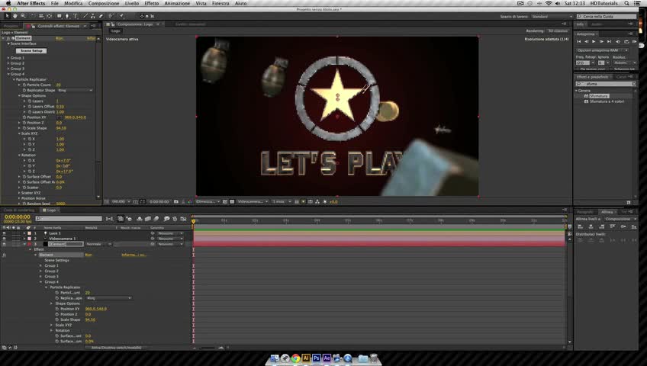Toggle stopwatch for Particle Count in Effect Controls
The image size is (647, 366).
24,85
